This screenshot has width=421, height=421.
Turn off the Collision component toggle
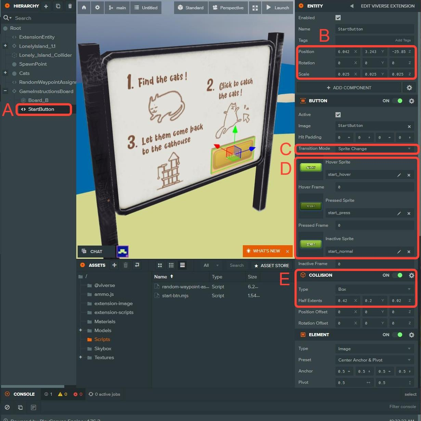(397, 275)
